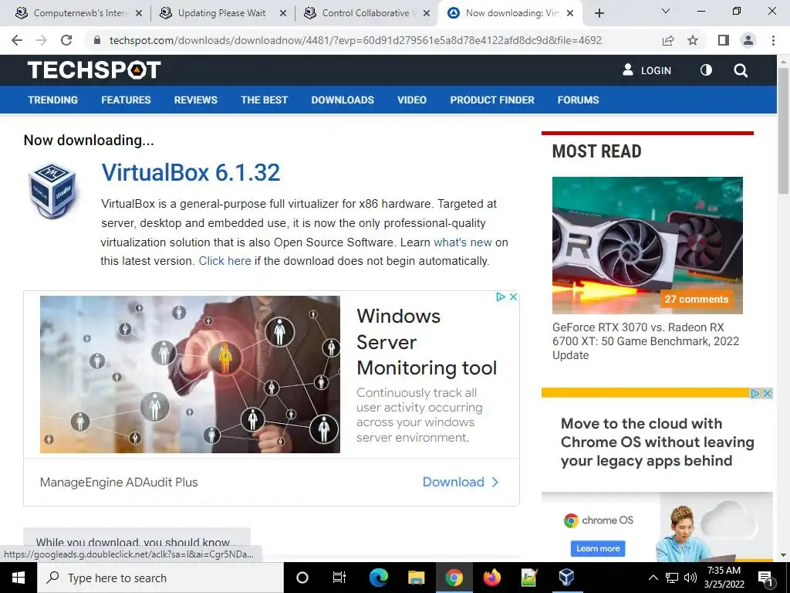Screen dimensions: 790x593
Task: Share this page icon in address bar
Action: pos(668,40)
